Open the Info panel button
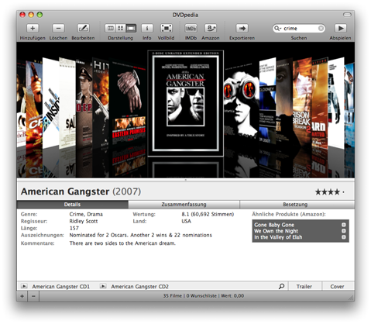This screenshot has width=371, height=324. coord(147,28)
